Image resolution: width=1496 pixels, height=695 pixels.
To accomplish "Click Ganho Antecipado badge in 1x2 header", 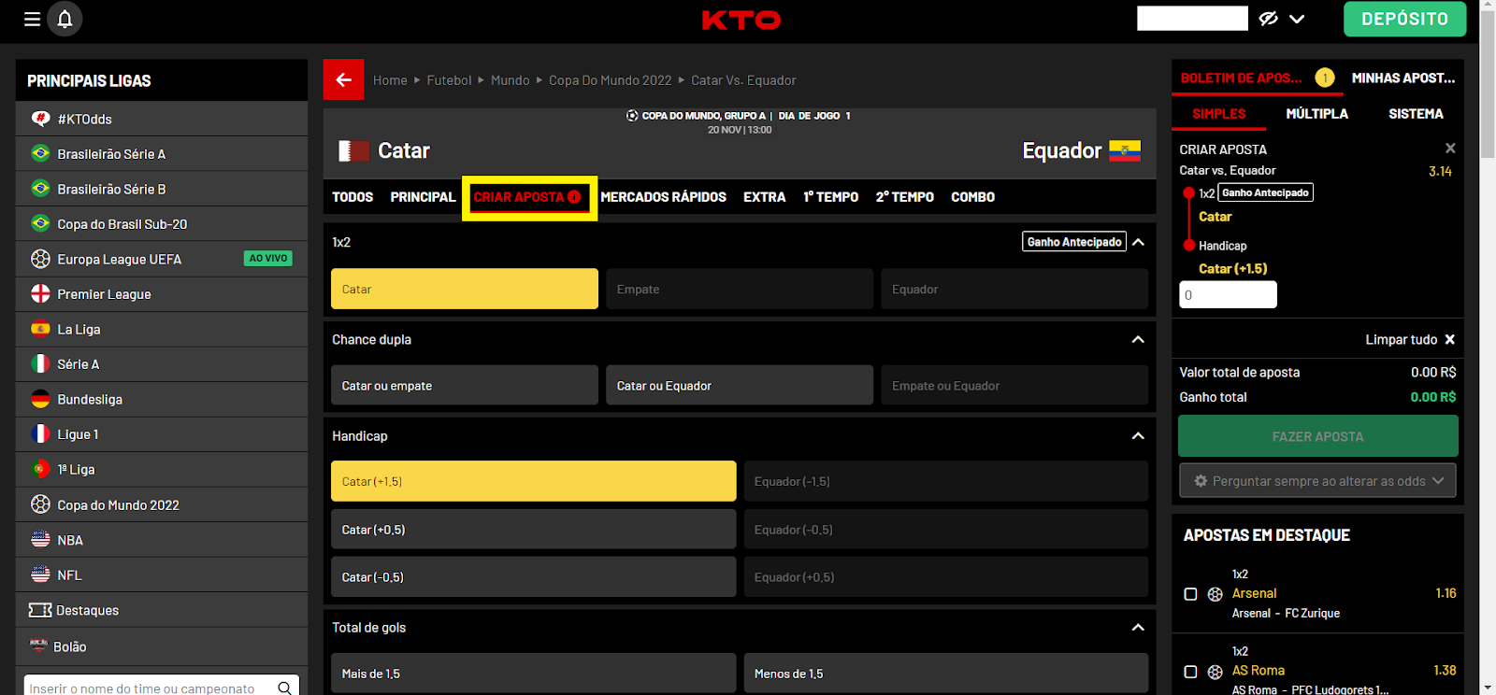I will tap(1074, 242).
